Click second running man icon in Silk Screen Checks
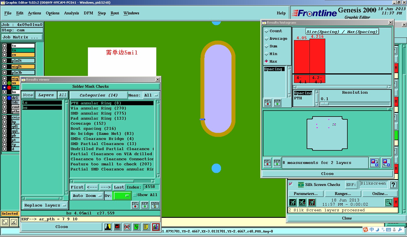Screen dimensions: 407x237 tap(302, 202)
